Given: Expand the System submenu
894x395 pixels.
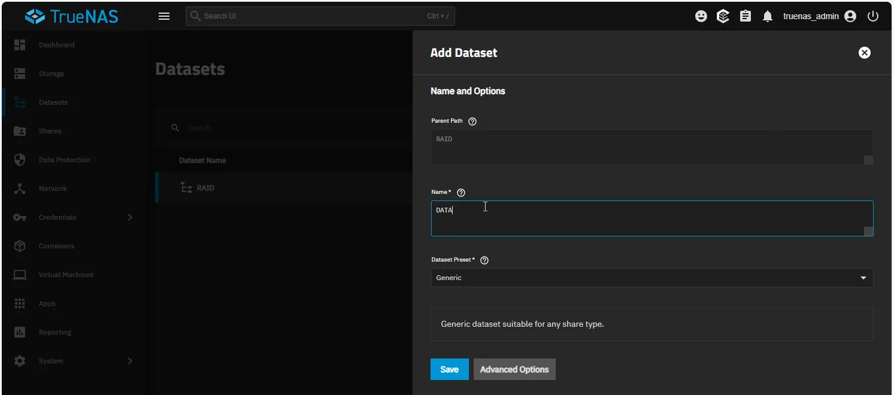Looking at the screenshot, I should pyautogui.click(x=130, y=361).
